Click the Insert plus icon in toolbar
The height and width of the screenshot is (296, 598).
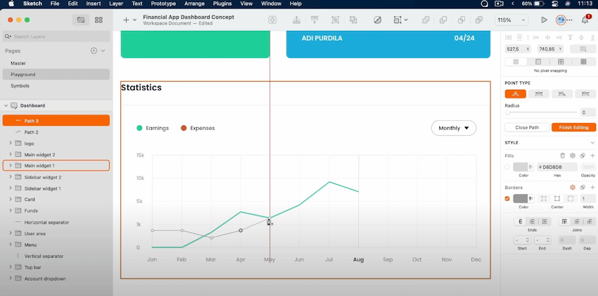[126, 20]
